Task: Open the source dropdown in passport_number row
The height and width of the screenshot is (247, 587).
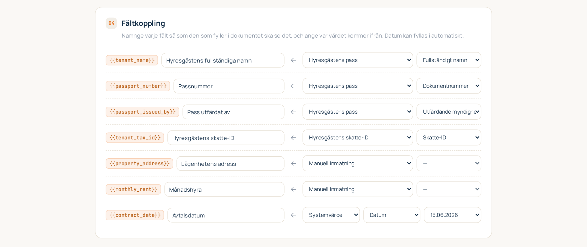Action: (x=358, y=86)
